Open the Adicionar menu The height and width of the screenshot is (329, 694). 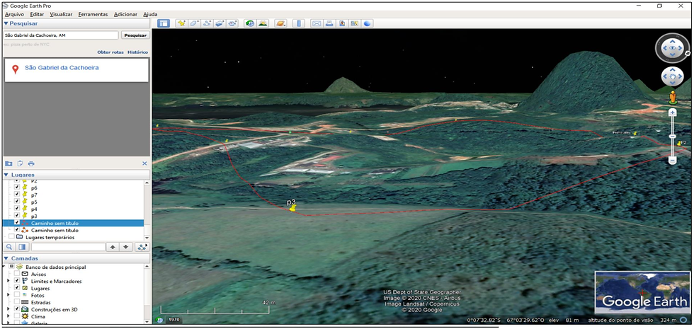coord(125,14)
